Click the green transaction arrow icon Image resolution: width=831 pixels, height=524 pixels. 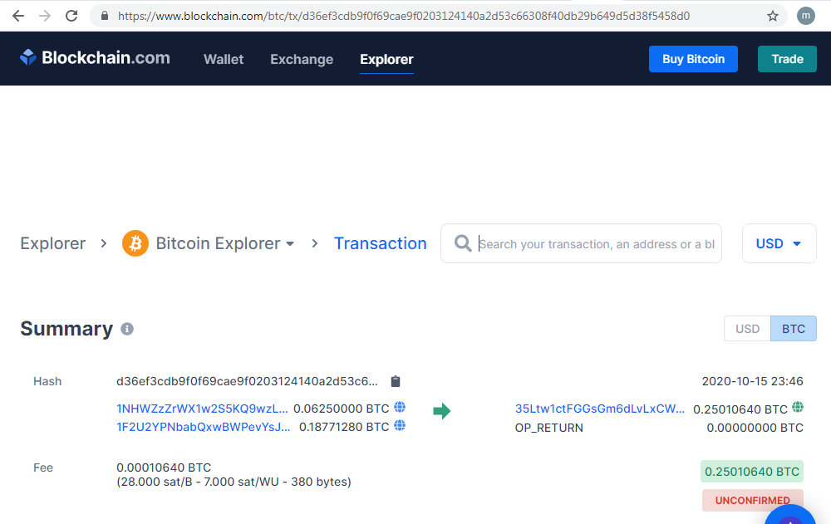pos(441,410)
